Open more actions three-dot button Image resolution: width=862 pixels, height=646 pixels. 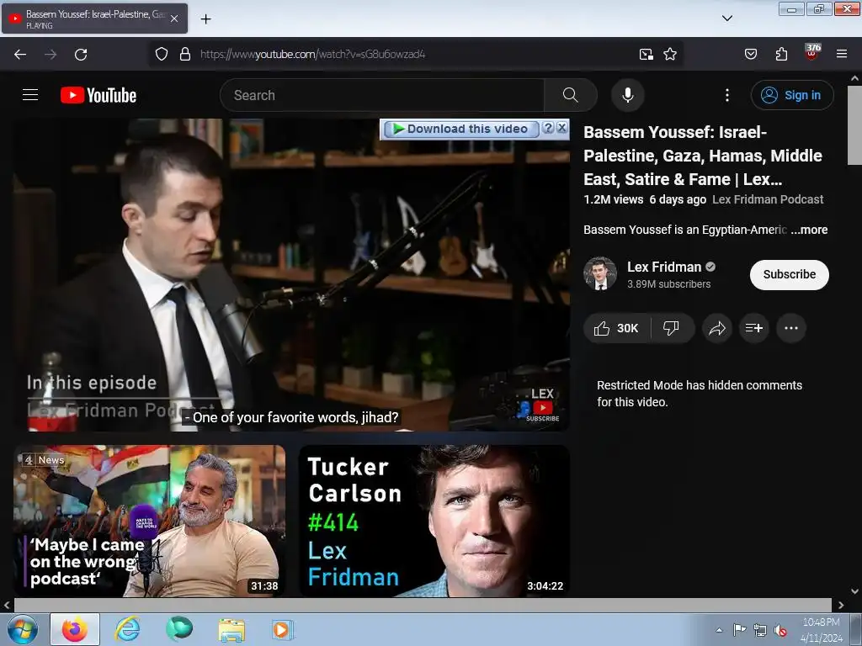point(791,329)
